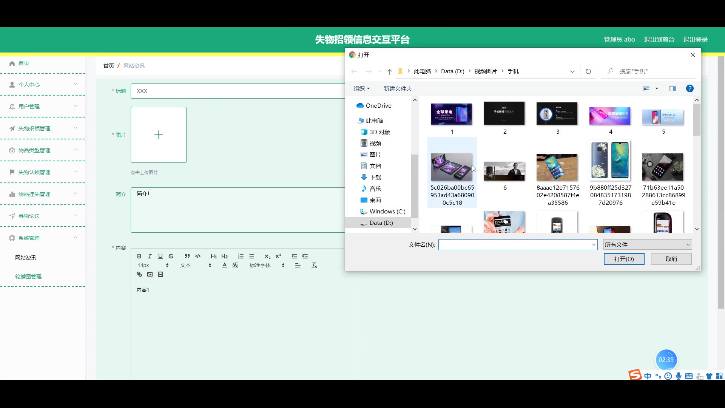Toggle italic formatting in editor
725x408 pixels.
click(150, 256)
